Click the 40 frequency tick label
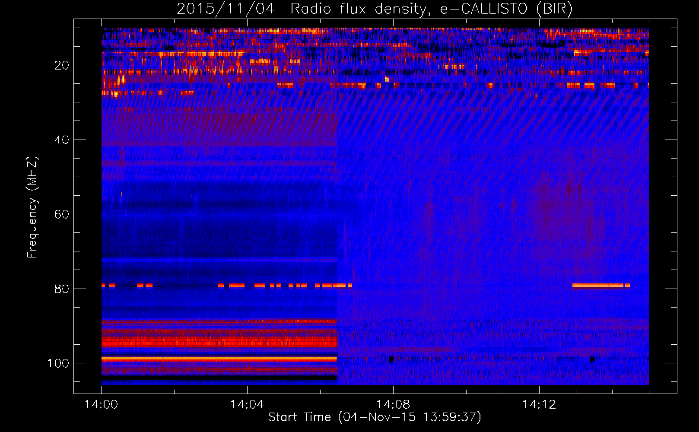The width and height of the screenshot is (699, 432). tap(62, 140)
